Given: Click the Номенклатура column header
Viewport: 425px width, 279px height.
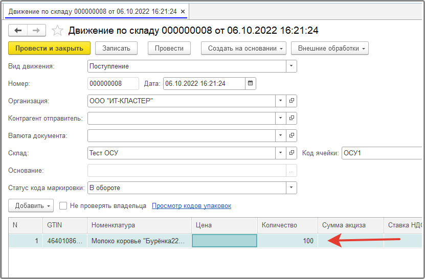Looking at the screenshot, I should click(139, 225).
